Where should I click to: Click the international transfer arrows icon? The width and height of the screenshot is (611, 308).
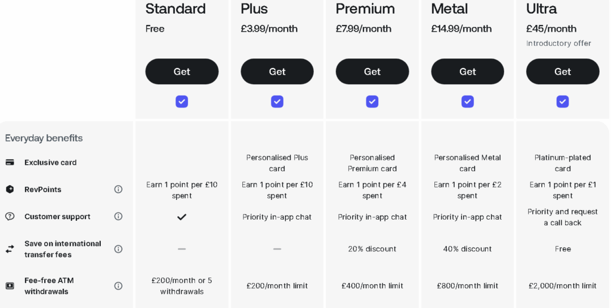point(10,249)
